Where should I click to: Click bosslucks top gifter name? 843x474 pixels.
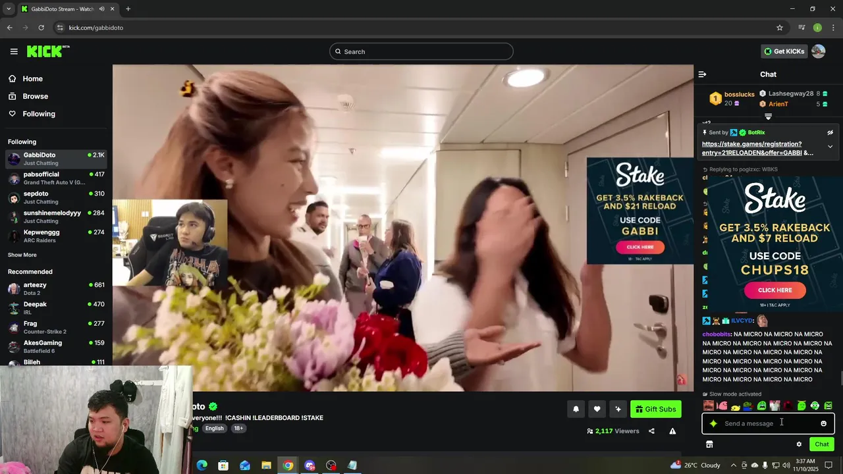coord(739,94)
